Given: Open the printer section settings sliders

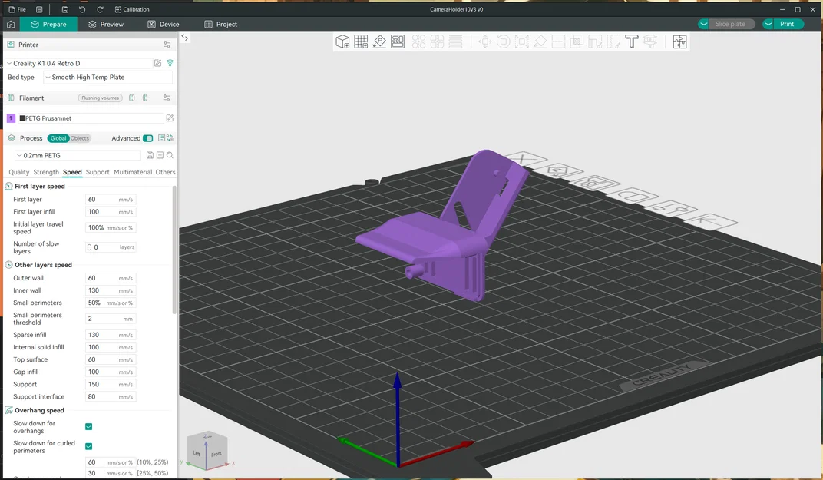Looking at the screenshot, I should coord(167,45).
